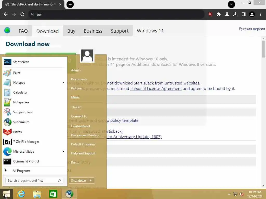
Task: Go to the Business tab
Action: pyautogui.click(x=93, y=31)
